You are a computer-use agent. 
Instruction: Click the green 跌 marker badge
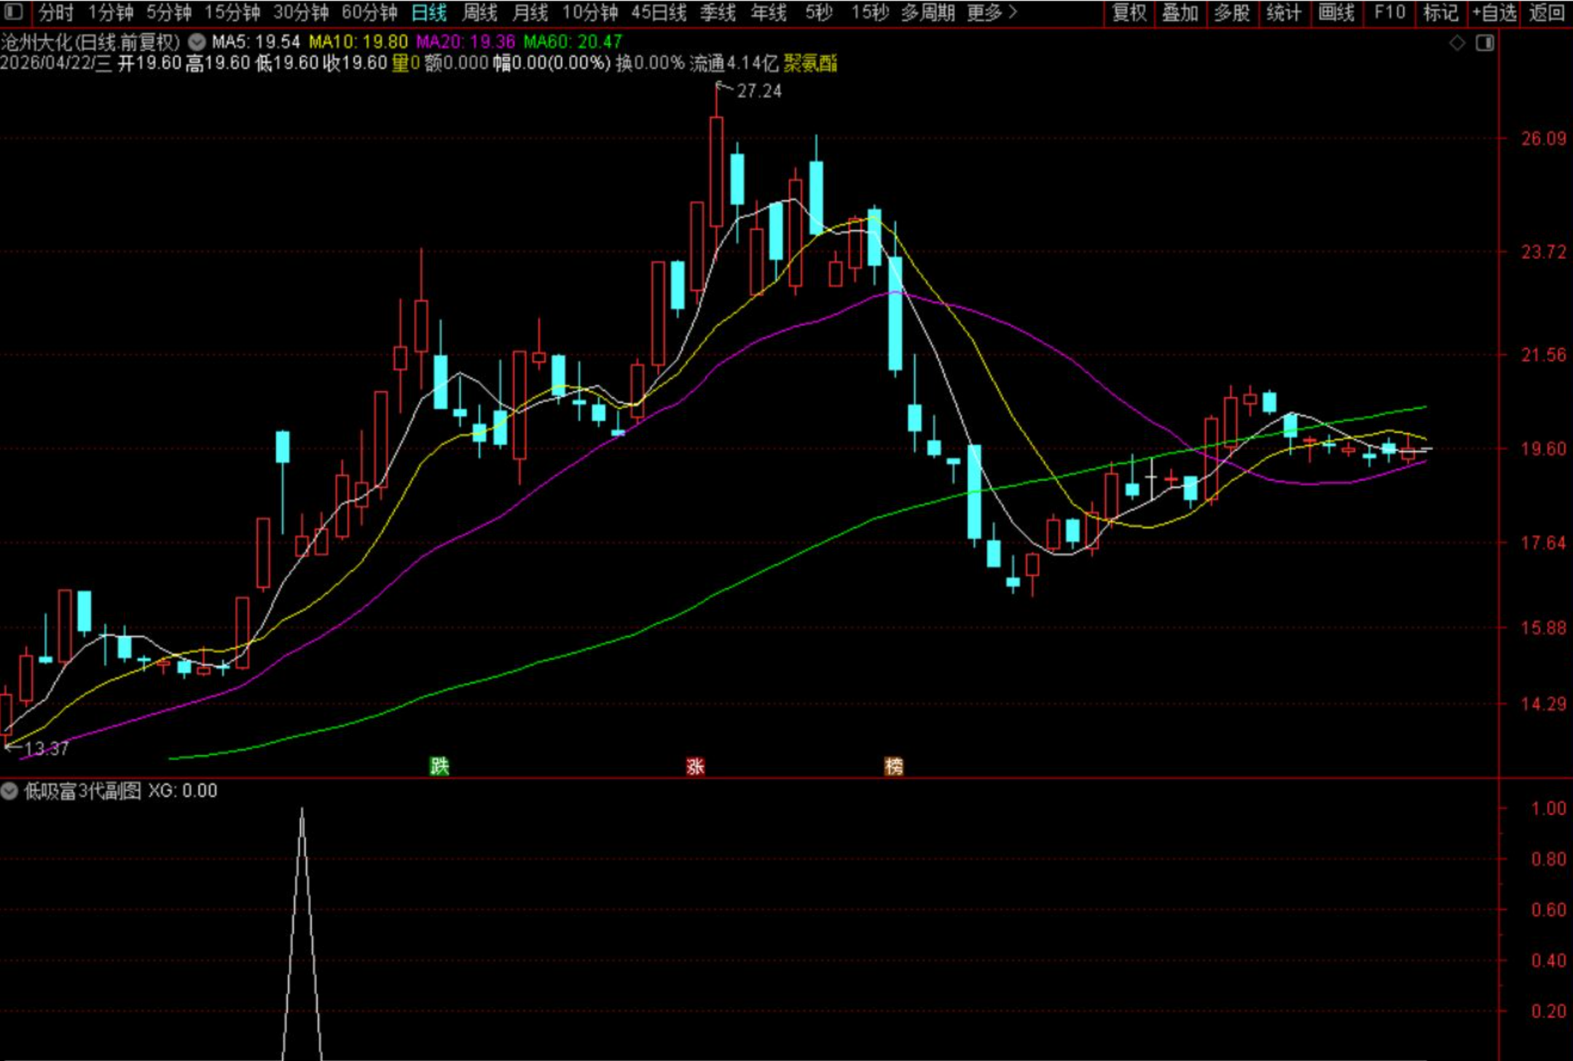pos(439,766)
